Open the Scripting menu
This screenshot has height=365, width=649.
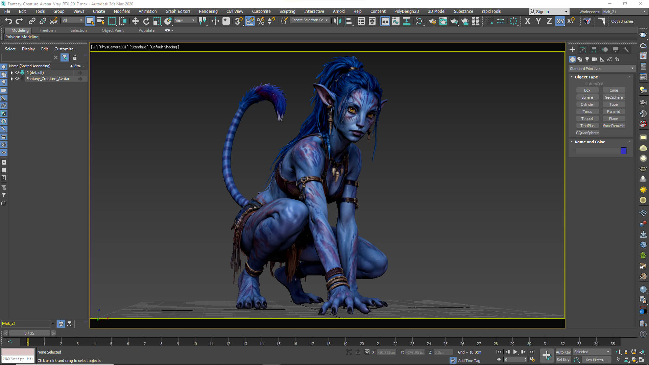(287, 11)
